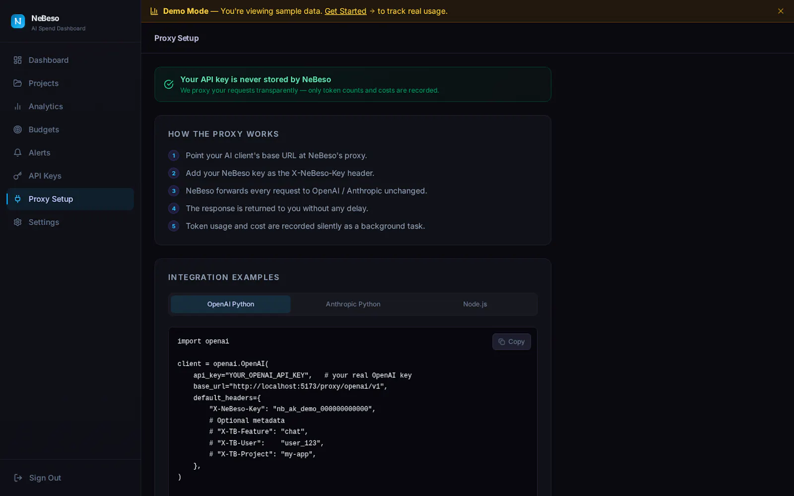
Task: Click step 5 number badge
Action: pos(174,226)
